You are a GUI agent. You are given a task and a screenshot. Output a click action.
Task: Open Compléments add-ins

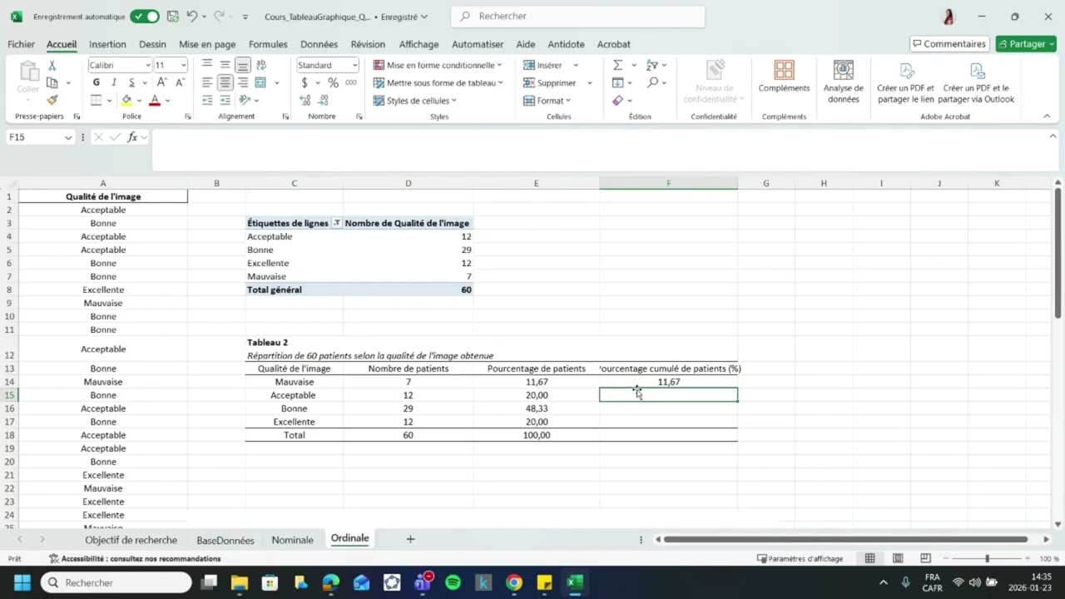pos(784,77)
